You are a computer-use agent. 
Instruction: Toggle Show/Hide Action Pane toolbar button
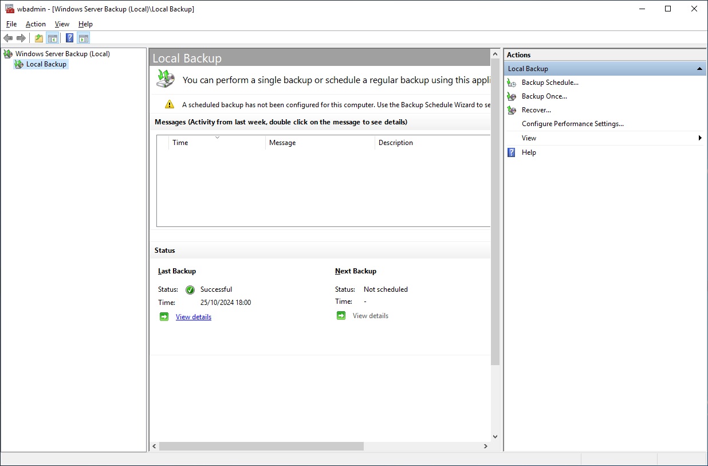tap(84, 38)
